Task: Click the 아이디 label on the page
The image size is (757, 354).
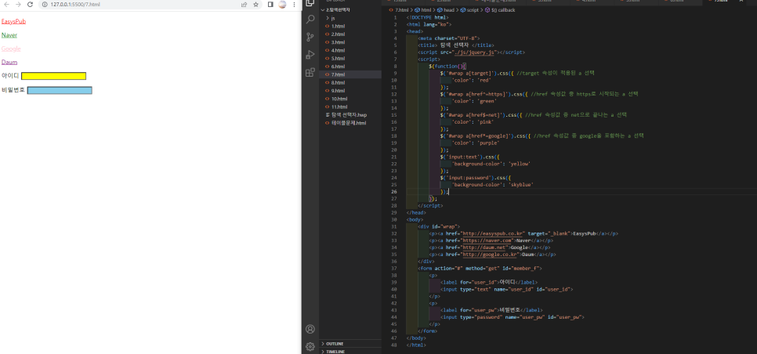Action: [10, 76]
